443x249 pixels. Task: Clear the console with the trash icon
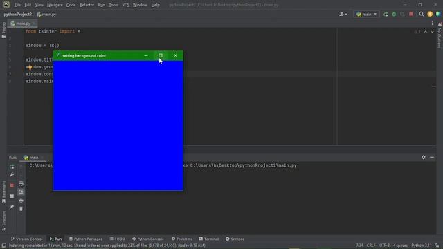point(21,209)
